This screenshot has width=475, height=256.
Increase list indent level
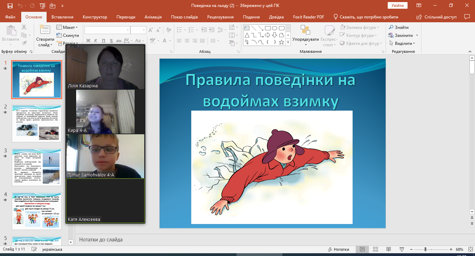point(212,30)
